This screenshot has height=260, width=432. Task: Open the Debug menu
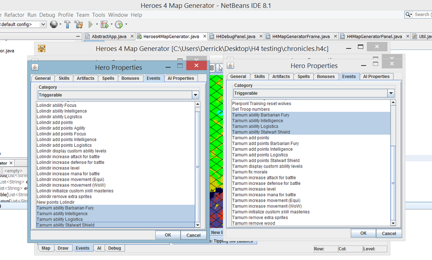tap(47, 15)
